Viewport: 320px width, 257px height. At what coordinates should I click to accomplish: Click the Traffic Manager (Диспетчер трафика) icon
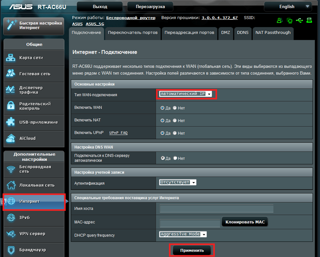click(11, 89)
